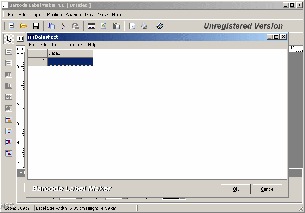Open the Data menu

[x=89, y=15]
